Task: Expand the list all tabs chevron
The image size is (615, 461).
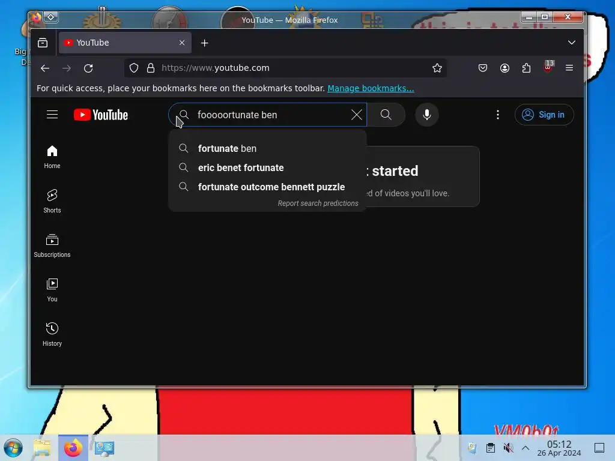Action: coord(572,43)
